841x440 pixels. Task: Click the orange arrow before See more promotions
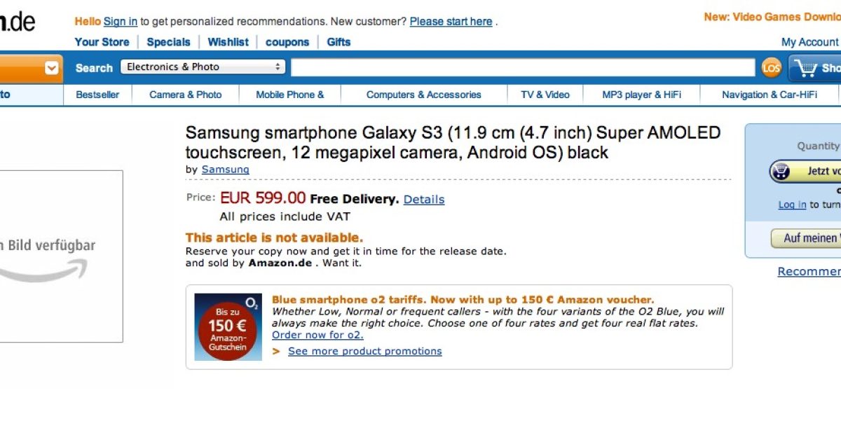[x=277, y=351]
